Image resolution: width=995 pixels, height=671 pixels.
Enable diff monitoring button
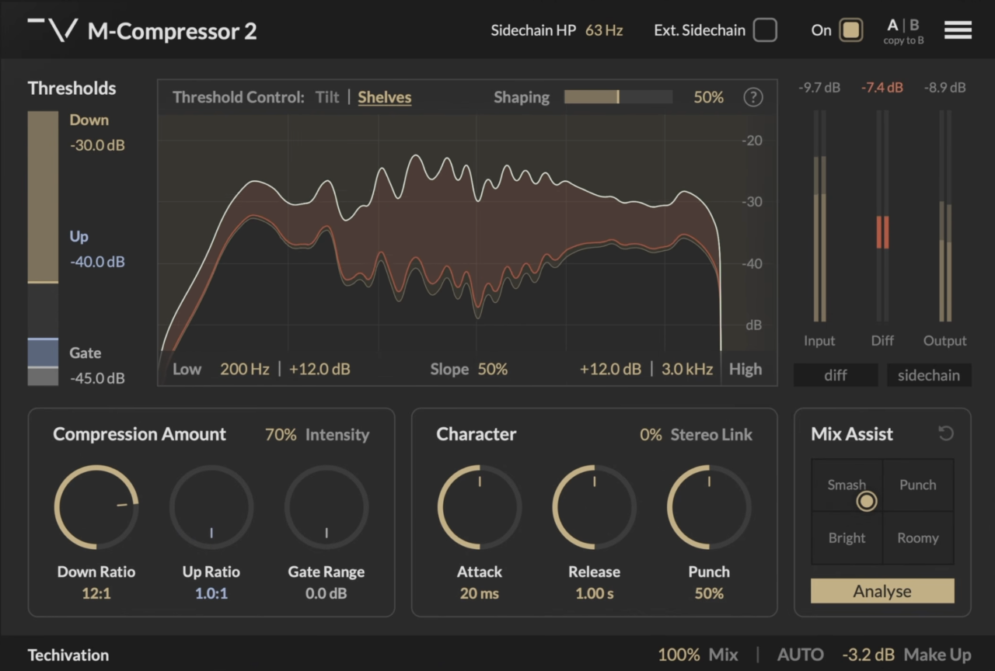(x=836, y=375)
